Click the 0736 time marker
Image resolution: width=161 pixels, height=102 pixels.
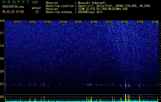(x=94, y=22)
